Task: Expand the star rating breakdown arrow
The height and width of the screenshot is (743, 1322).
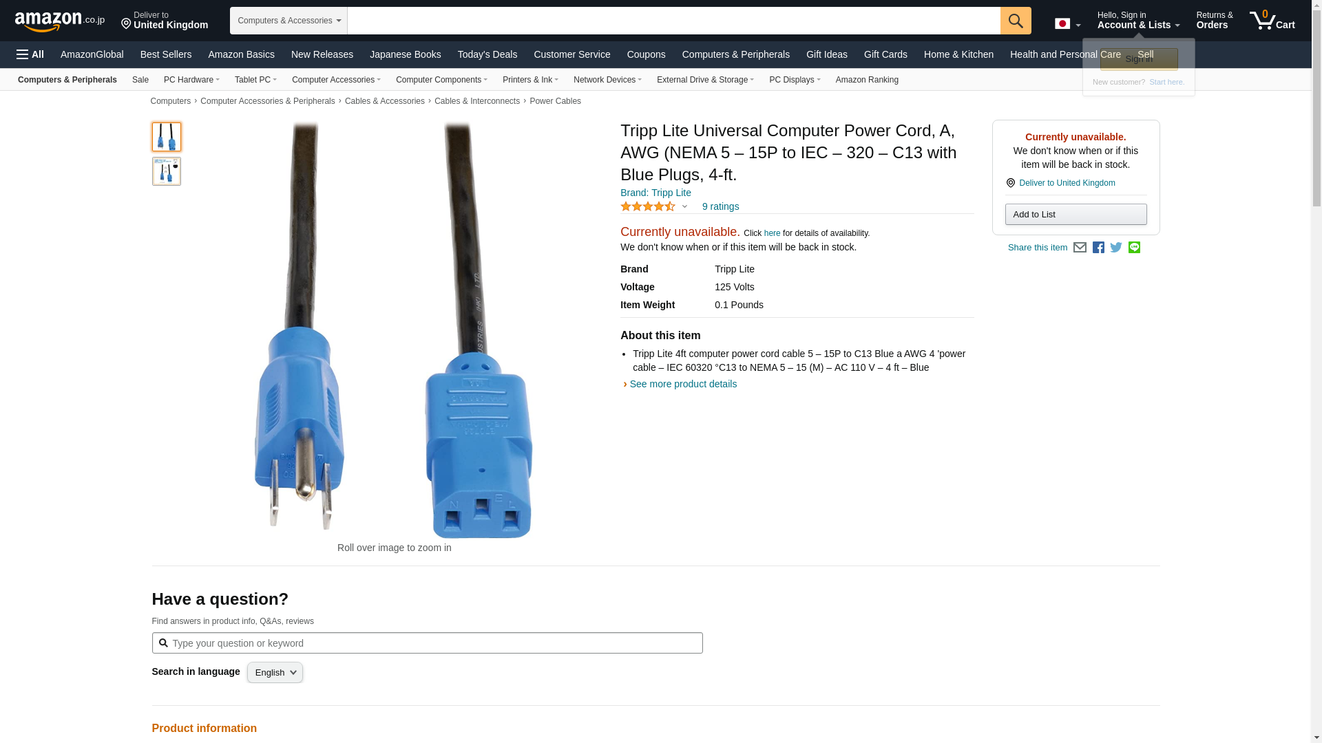Action: (x=684, y=206)
